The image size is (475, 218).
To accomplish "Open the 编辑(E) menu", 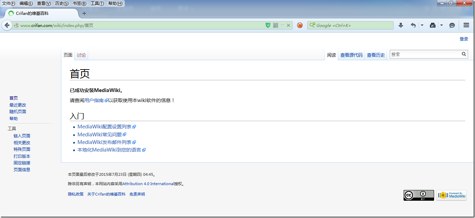I will point(26,3).
